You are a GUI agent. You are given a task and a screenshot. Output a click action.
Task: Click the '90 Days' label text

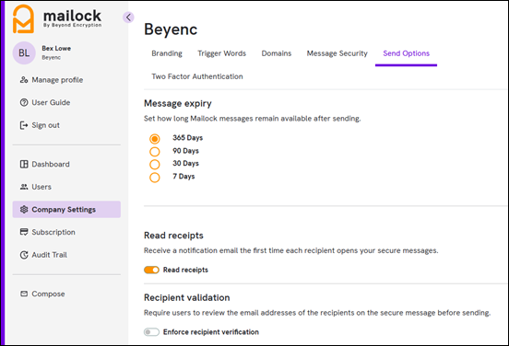tap(185, 151)
